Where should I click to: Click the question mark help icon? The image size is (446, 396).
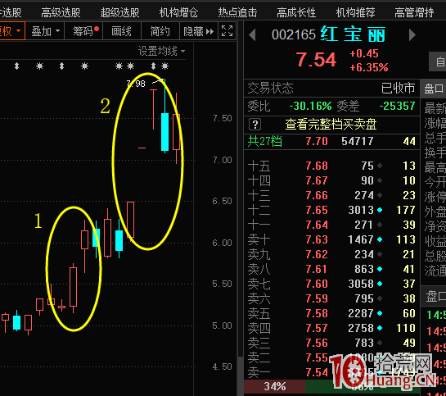point(255,125)
